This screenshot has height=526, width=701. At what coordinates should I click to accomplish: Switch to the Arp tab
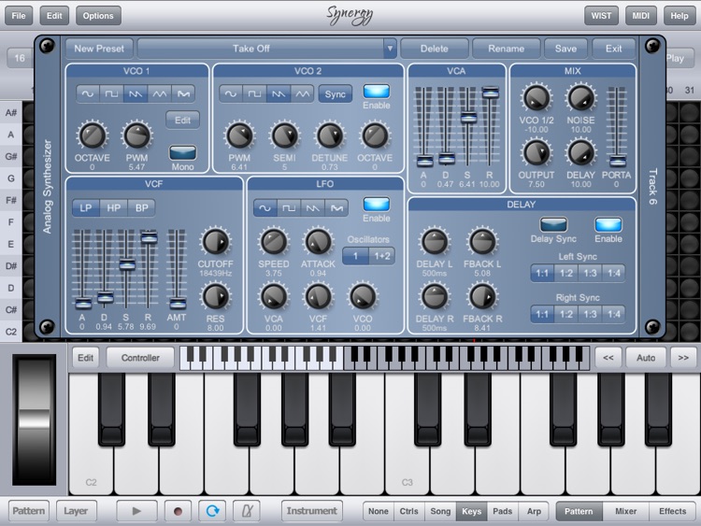(534, 511)
